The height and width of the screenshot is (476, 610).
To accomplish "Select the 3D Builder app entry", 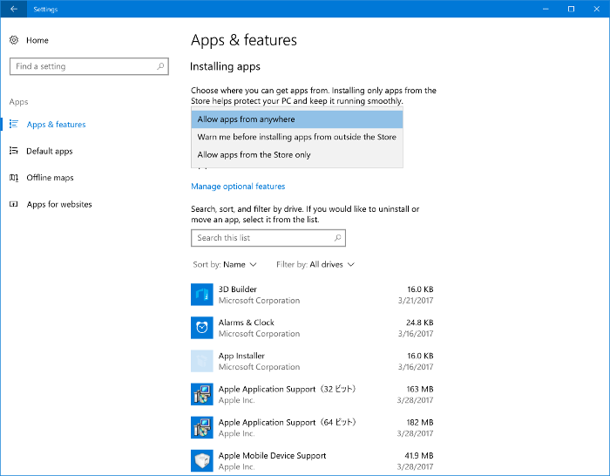I will pyautogui.click(x=312, y=295).
